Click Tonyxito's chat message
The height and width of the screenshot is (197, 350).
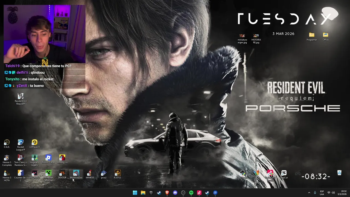click(x=29, y=79)
